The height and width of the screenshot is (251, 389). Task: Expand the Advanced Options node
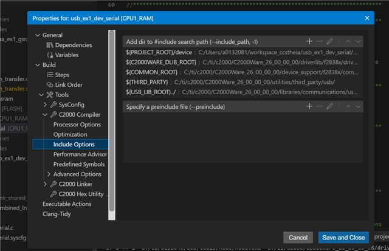click(49, 174)
